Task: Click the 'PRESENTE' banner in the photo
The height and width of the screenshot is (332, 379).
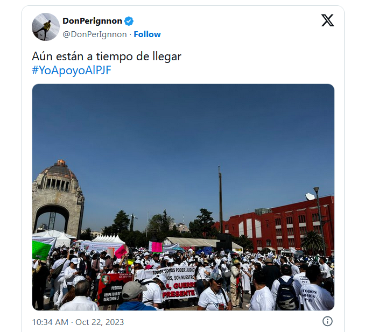Action: point(178,293)
